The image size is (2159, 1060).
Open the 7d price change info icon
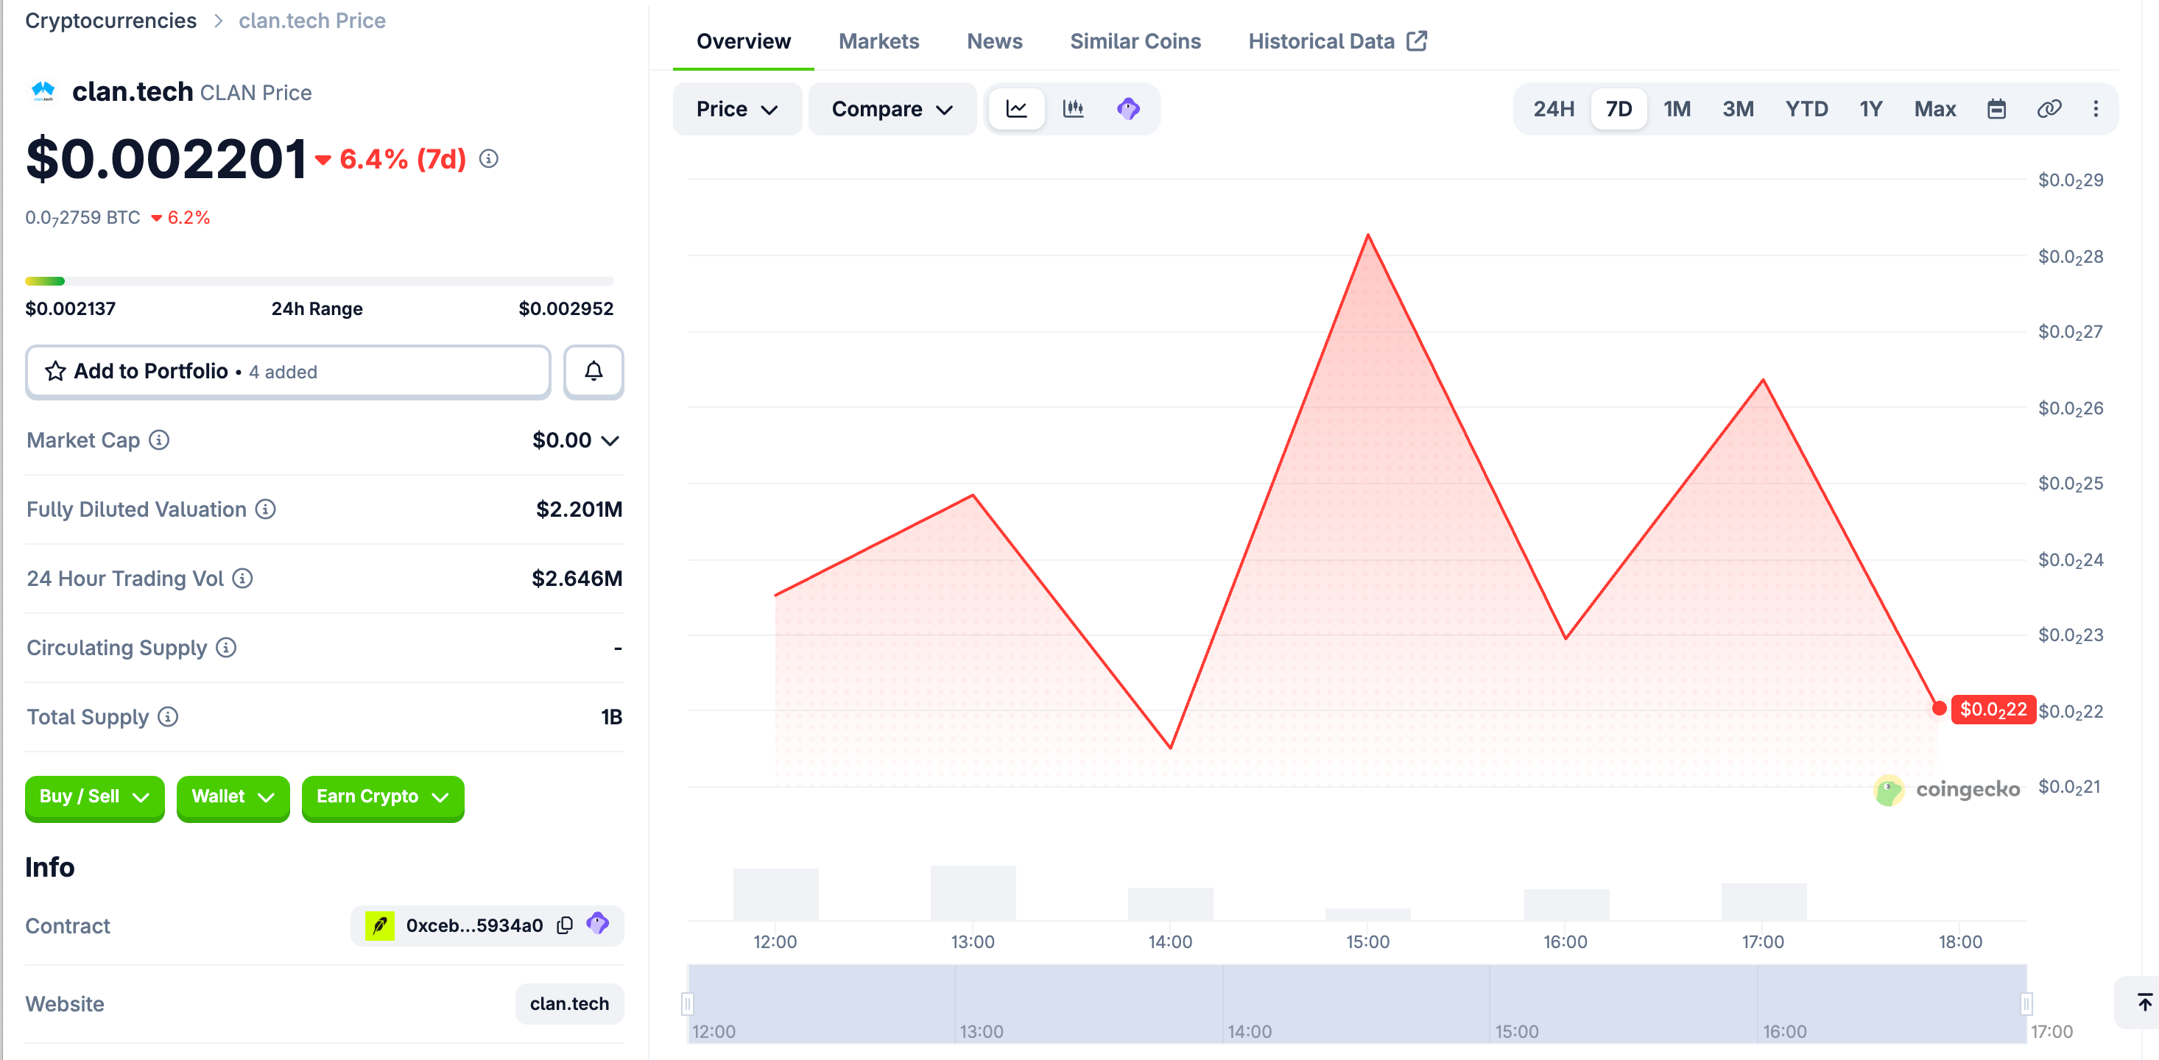point(489,158)
